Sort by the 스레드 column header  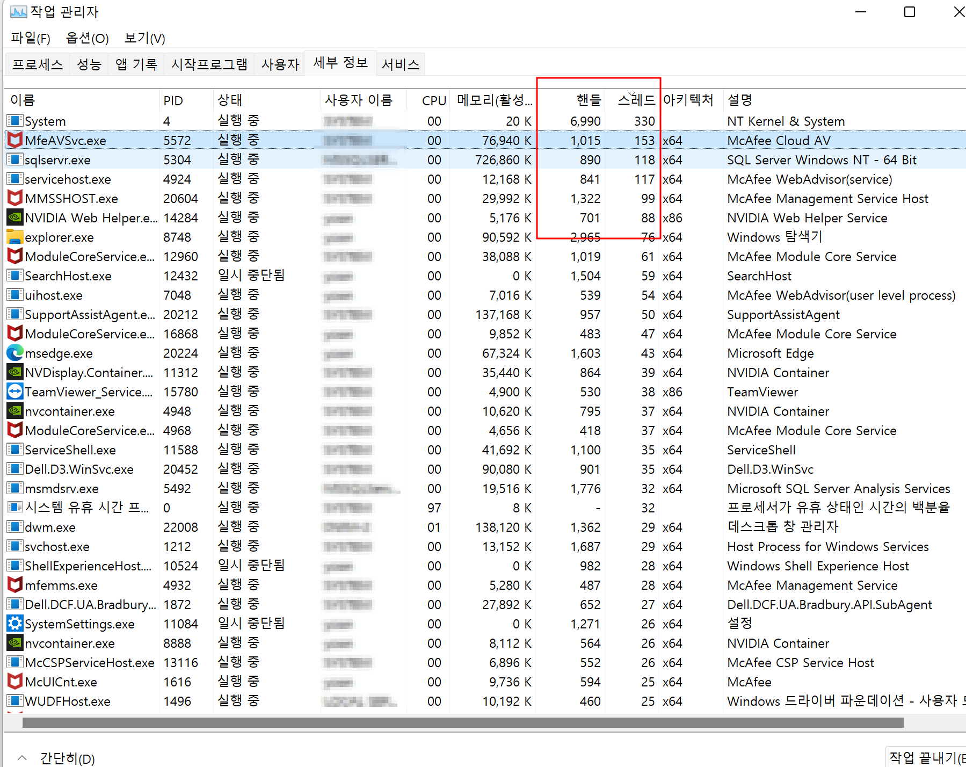[632, 100]
